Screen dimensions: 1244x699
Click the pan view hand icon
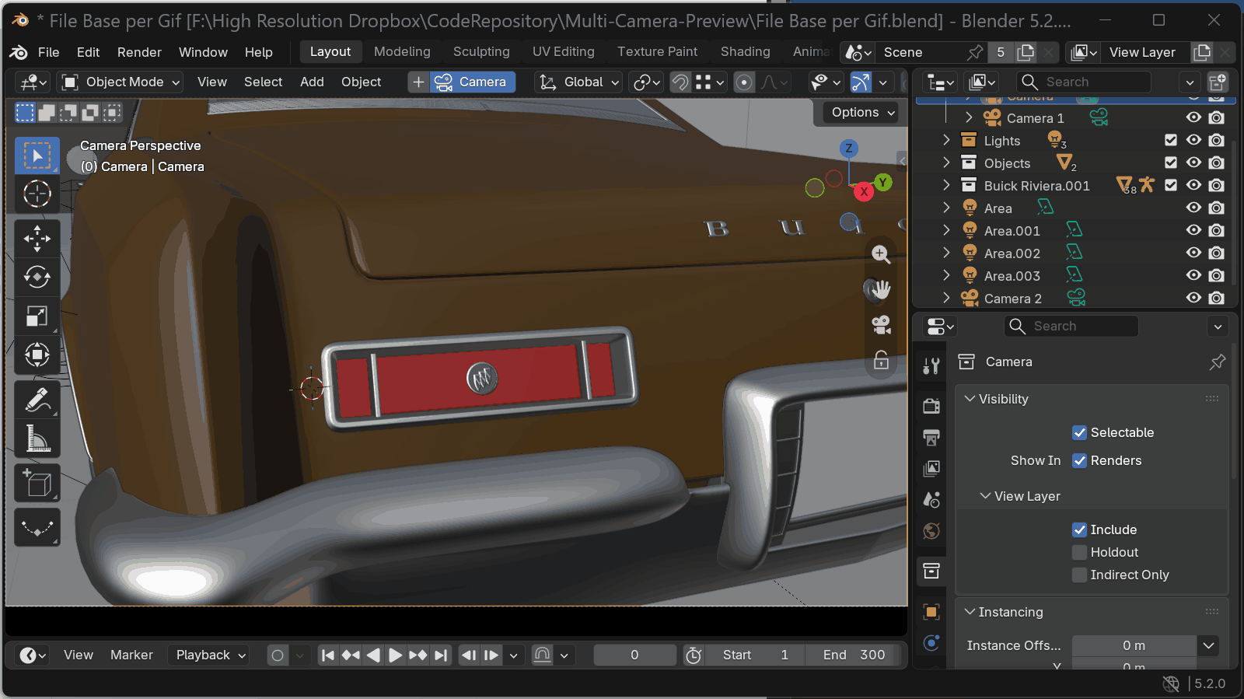[x=880, y=289]
